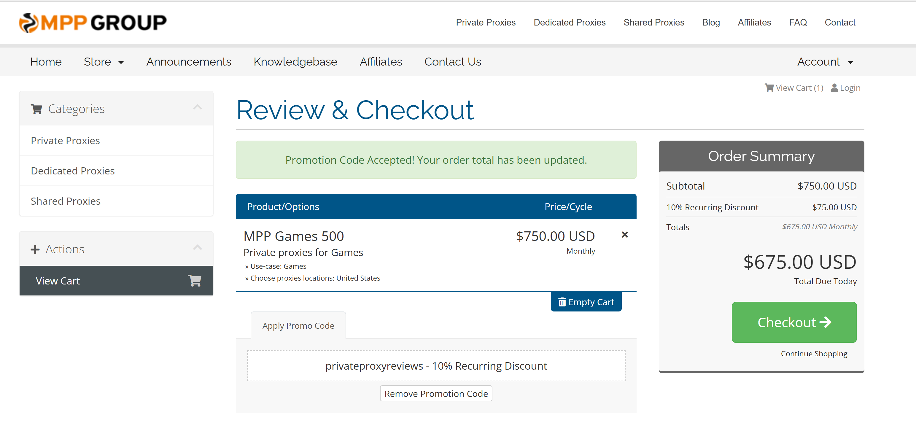
Task: Collapse the Categories panel chevron
Action: coord(197,107)
